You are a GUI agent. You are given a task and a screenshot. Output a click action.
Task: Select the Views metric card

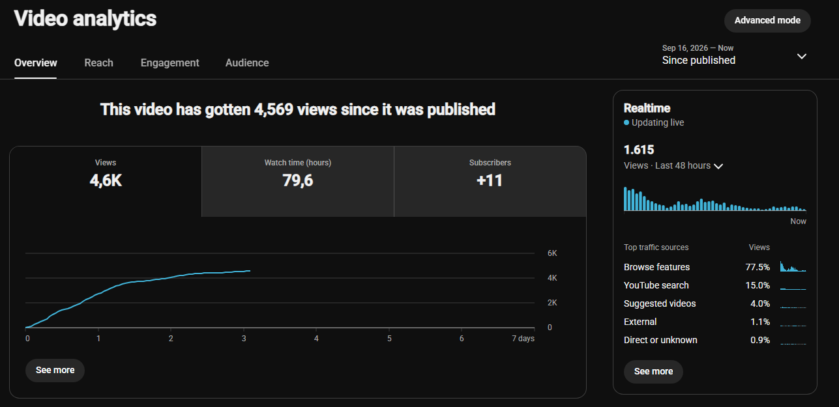pyautogui.click(x=106, y=181)
